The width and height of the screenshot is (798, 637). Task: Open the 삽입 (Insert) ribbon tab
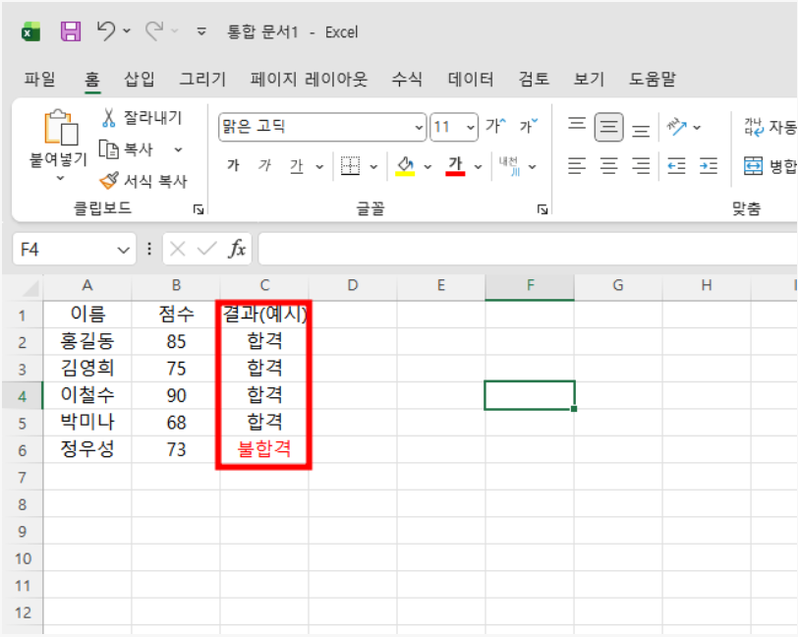point(140,80)
